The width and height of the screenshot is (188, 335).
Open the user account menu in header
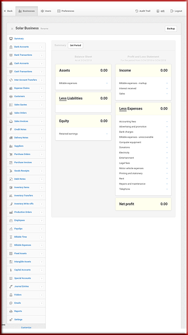[160, 11]
